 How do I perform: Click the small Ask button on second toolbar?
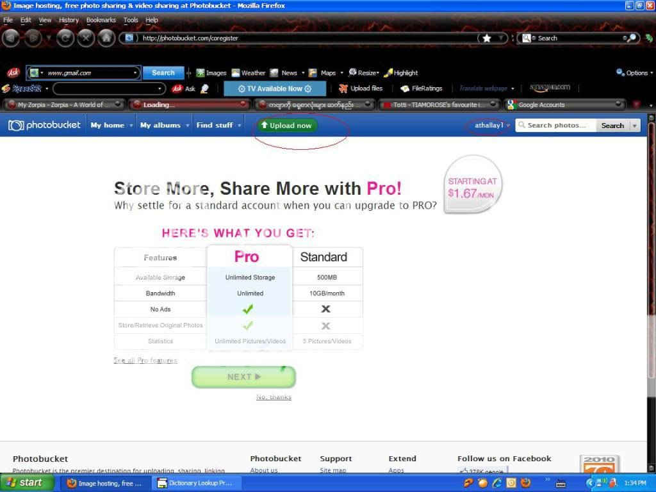tap(184, 88)
